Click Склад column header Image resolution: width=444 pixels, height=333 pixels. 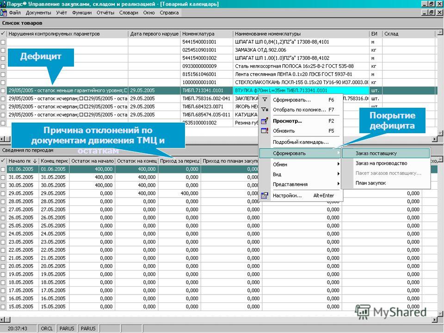[408, 34]
